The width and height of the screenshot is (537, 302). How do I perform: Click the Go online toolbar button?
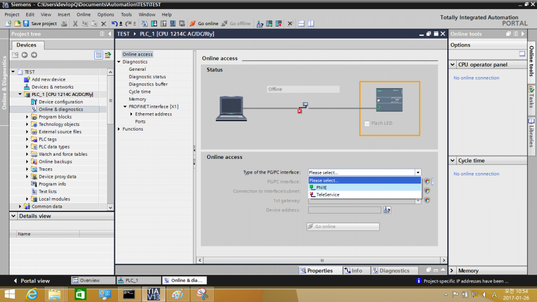(204, 24)
